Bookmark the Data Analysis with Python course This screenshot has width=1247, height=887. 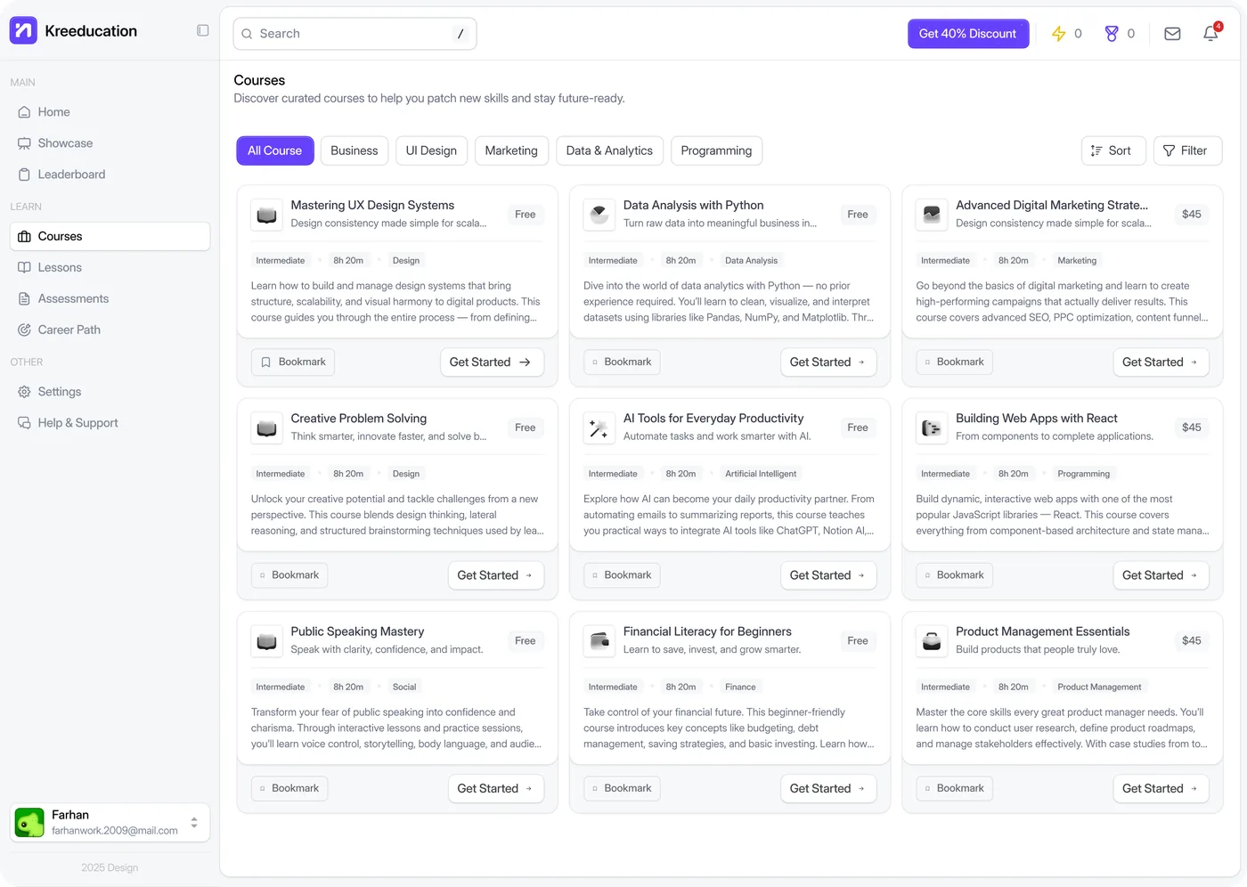point(622,362)
